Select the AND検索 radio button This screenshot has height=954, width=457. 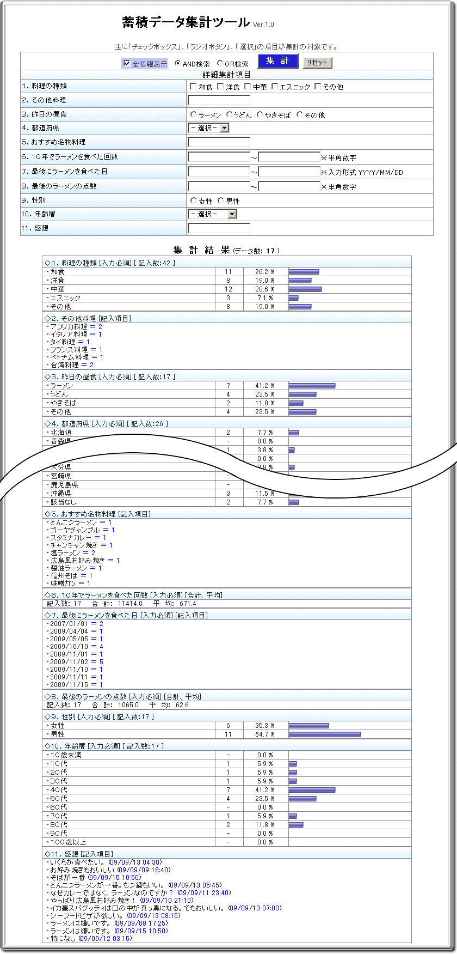(x=178, y=63)
